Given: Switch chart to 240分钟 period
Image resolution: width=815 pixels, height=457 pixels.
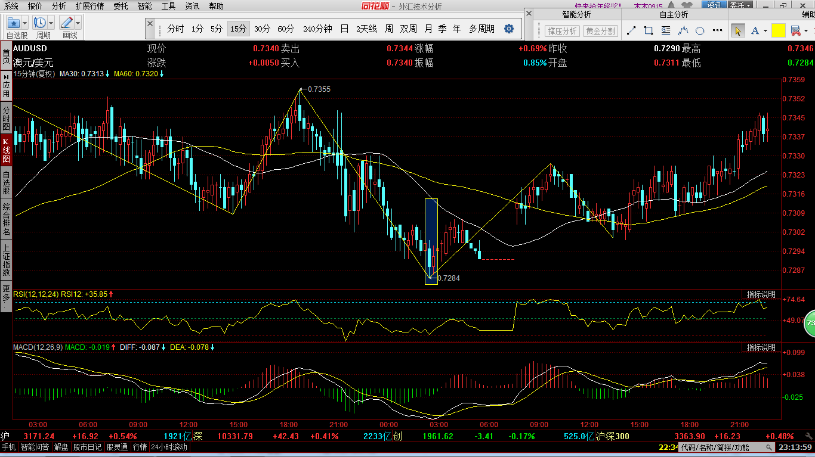Looking at the screenshot, I should pos(317,29).
